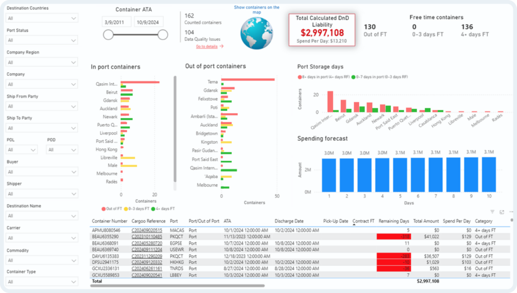Image resolution: width=517 pixels, height=293 pixels.
Task: Click the red arrow beside Go to details
Action: tap(222, 46)
